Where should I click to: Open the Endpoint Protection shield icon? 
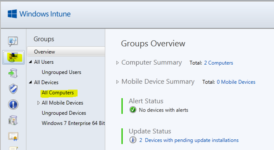pos(13,89)
